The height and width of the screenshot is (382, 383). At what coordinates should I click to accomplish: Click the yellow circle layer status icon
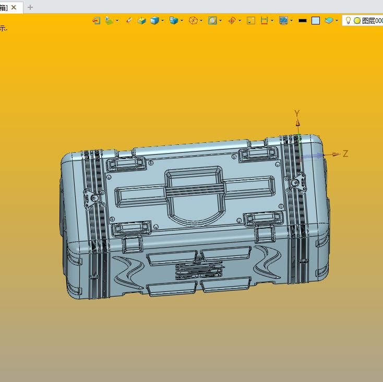(x=357, y=21)
